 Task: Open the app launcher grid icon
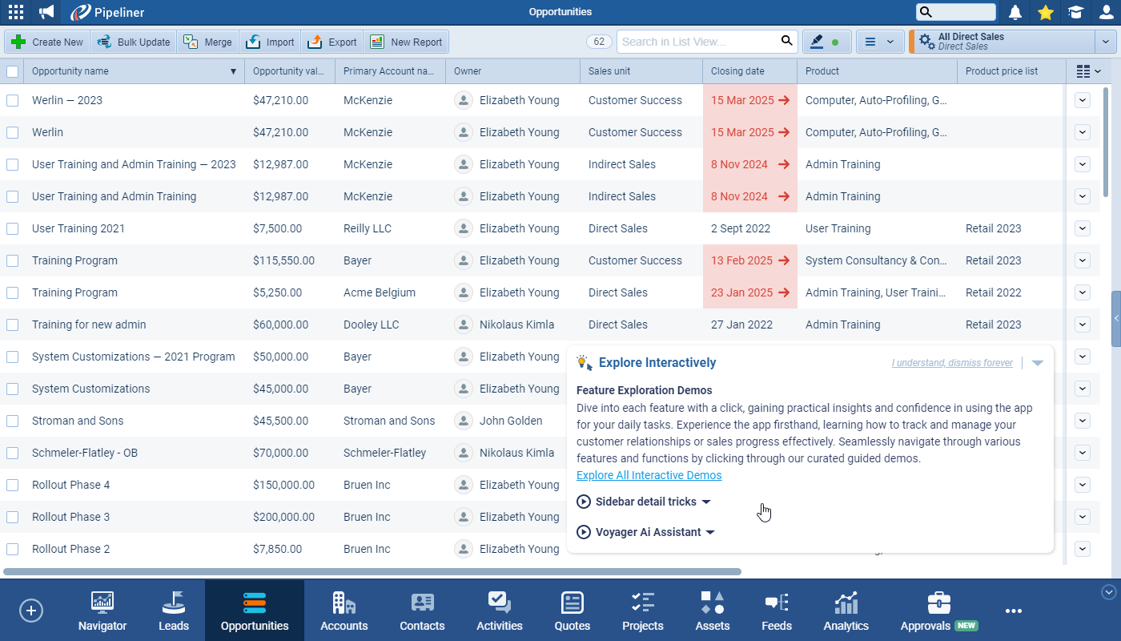[x=15, y=12]
